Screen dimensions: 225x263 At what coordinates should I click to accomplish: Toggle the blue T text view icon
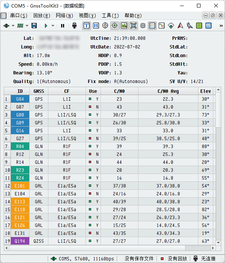(x=87, y=26)
